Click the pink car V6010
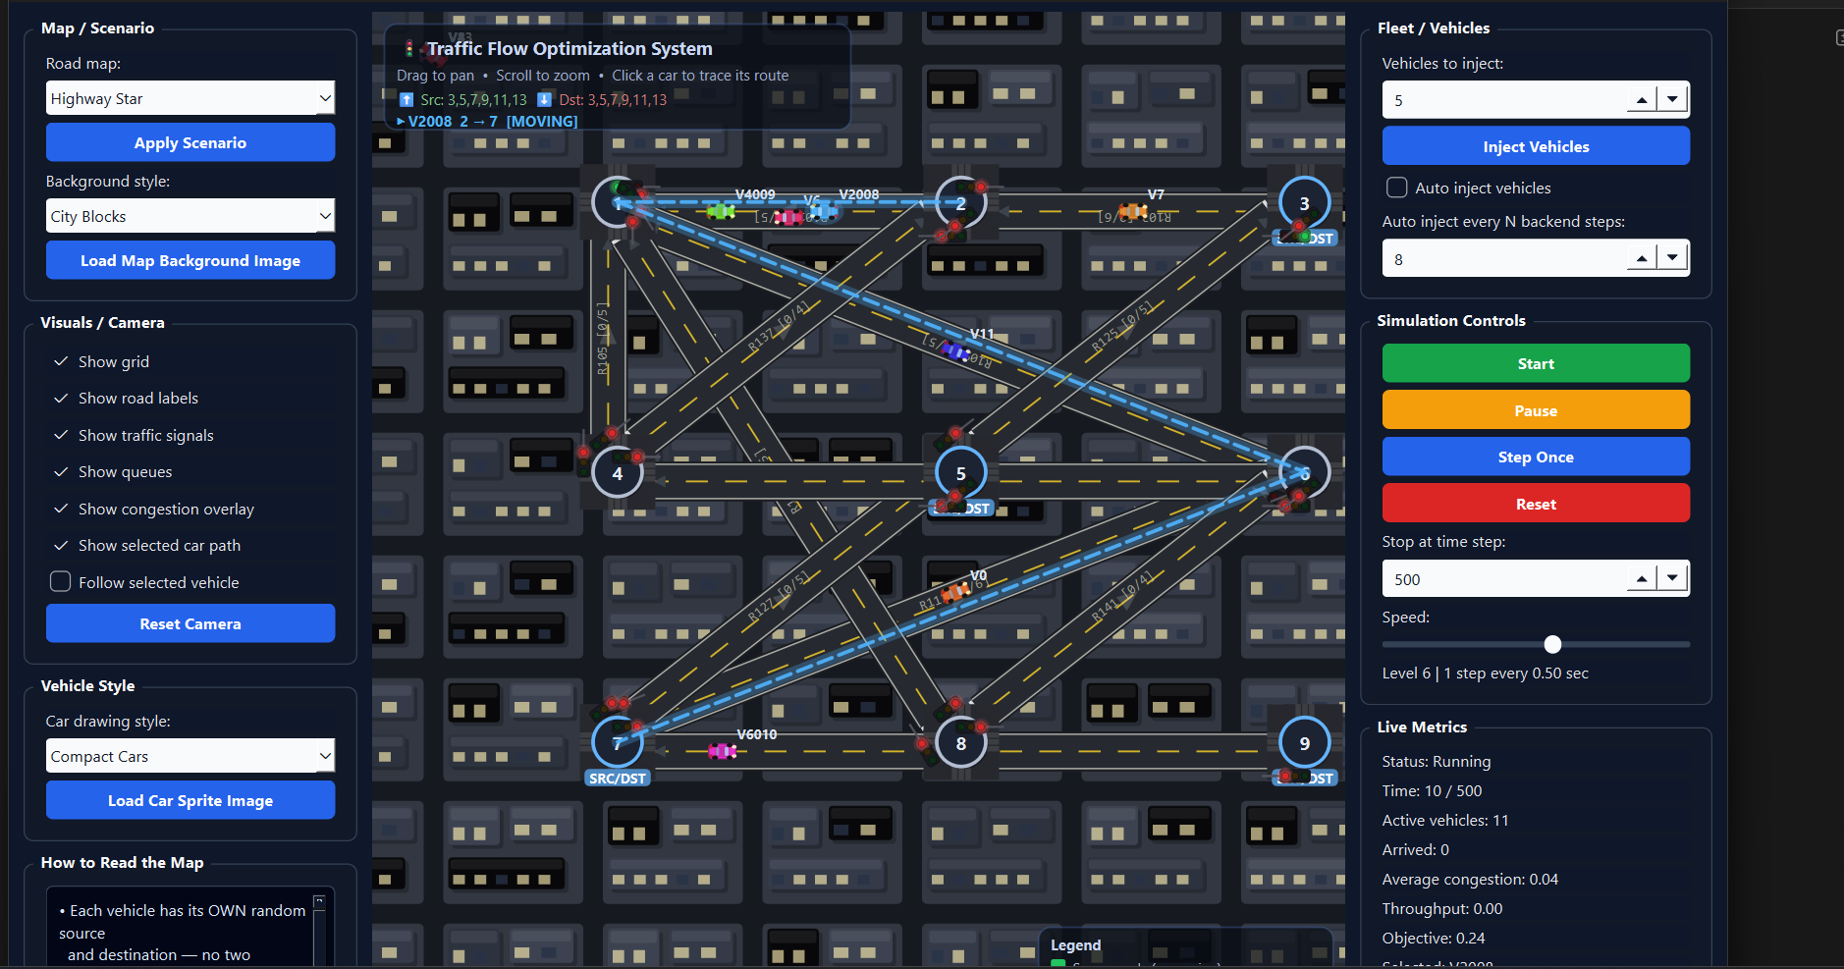The width and height of the screenshot is (1844, 969). (x=723, y=751)
